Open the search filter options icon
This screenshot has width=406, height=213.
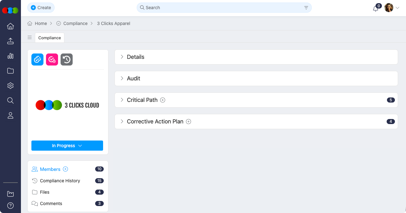[x=306, y=8]
